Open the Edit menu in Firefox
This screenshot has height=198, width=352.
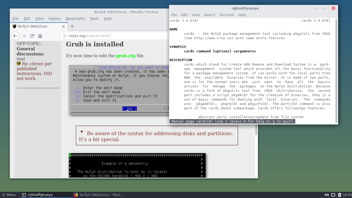27,19
